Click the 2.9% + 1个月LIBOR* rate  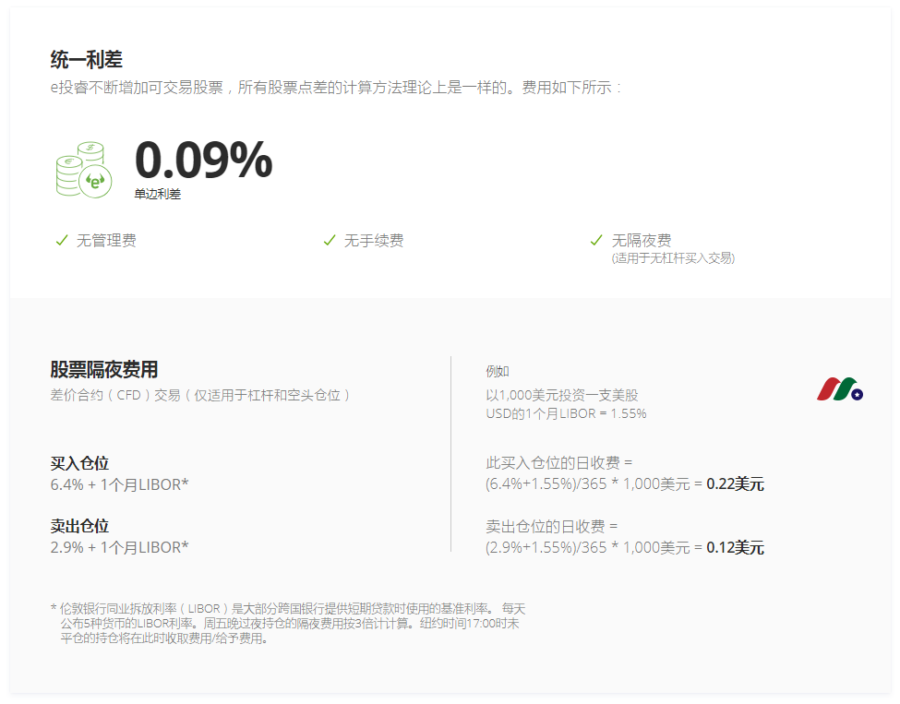[119, 547]
